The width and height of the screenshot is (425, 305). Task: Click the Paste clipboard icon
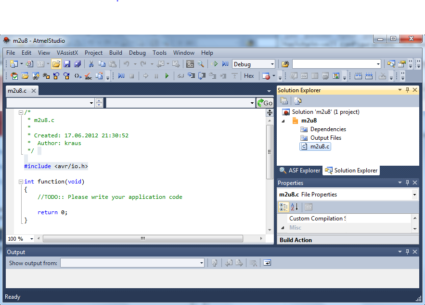(113, 64)
